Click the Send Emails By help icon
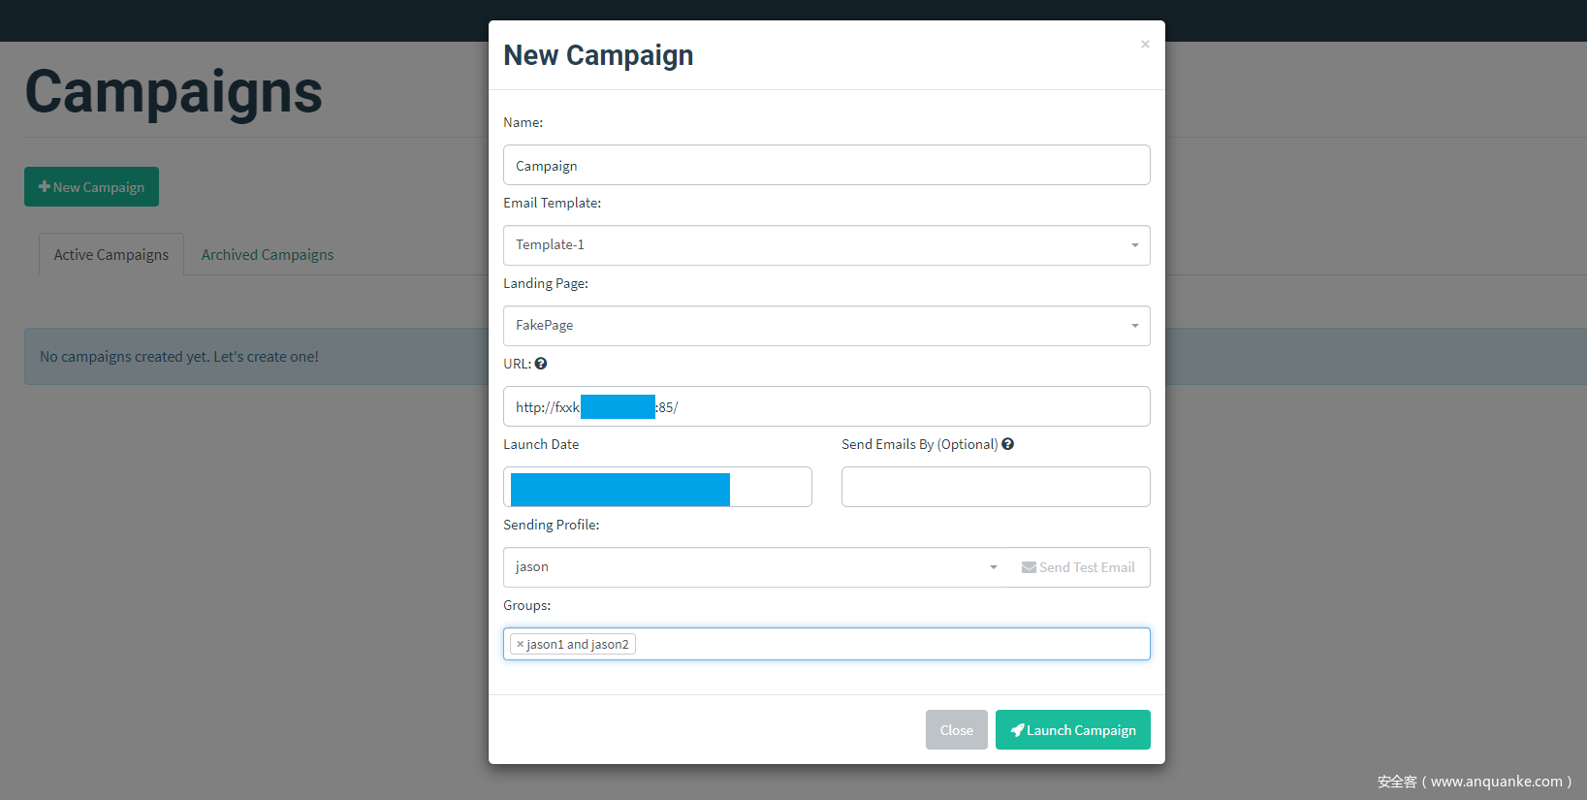The height and width of the screenshot is (800, 1587). [1008, 444]
